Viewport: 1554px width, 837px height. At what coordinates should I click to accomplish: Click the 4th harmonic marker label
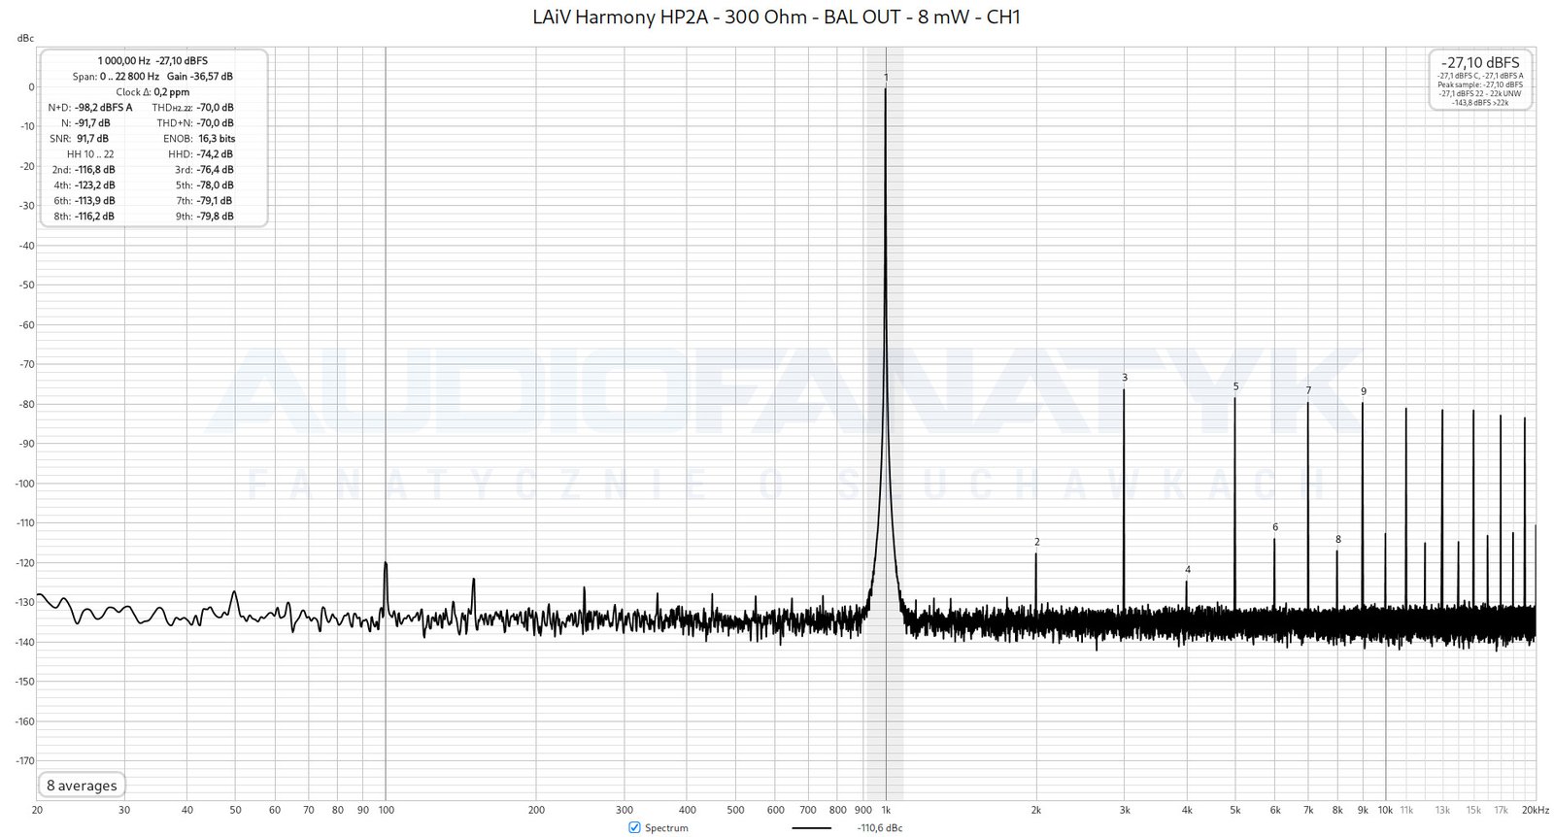1187,570
